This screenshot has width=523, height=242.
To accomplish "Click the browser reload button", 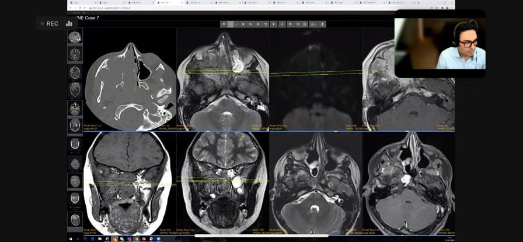I will point(80,8).
